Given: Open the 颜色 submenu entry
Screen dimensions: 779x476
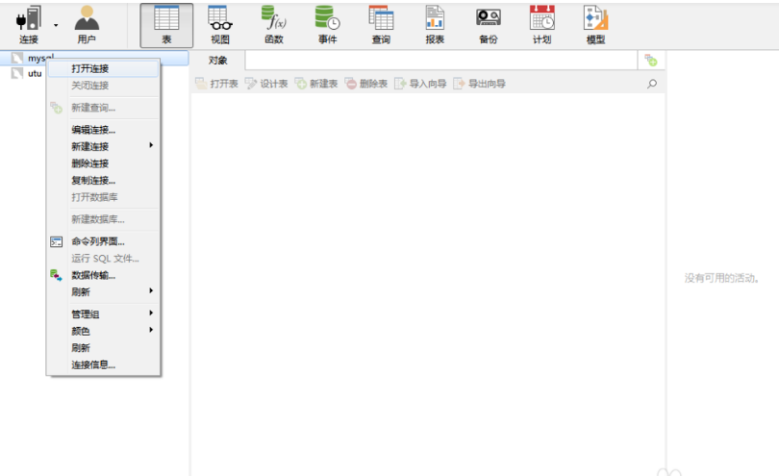Looking at the screenshot, I should pyautogui.click(x=103, y=331).
